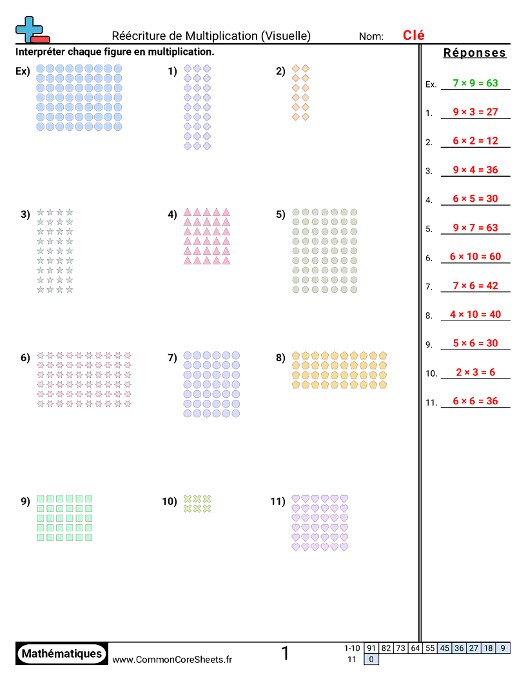Select the gray stars array in problem 3
The width and height of the screenshot is (526, 681).
(x=55, y=251)
